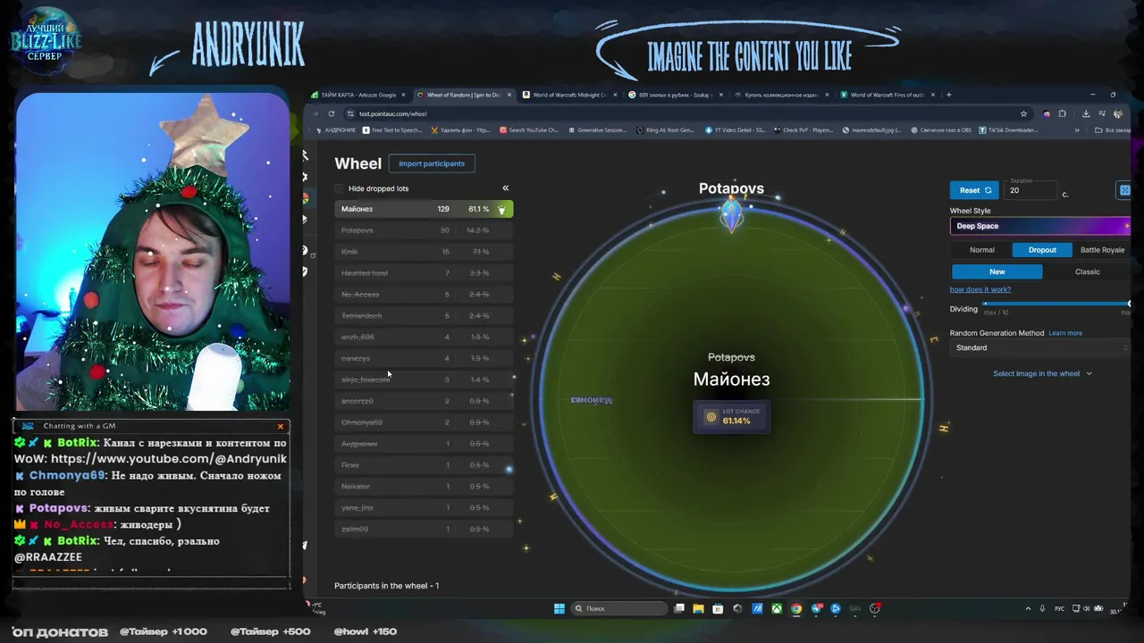Select the dropped No_Access lot row
Viewport: 1144px width, 643px height.
click(424, 294)
